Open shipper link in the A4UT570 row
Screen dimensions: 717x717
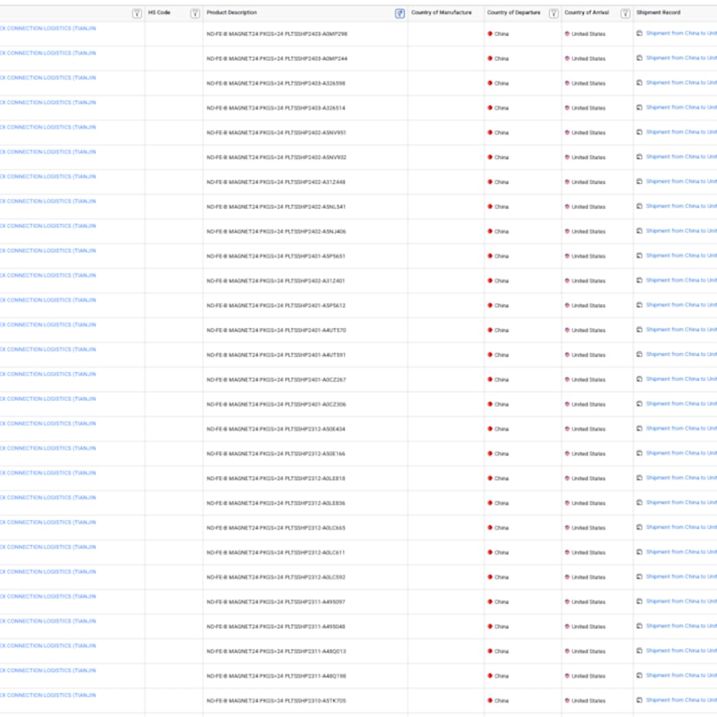(48, 325)
